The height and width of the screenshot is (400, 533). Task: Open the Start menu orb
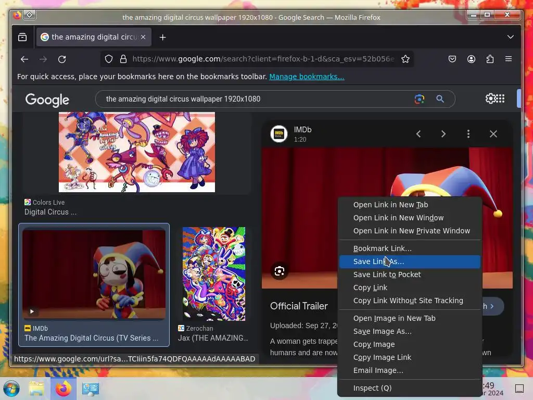coord(11,389)
